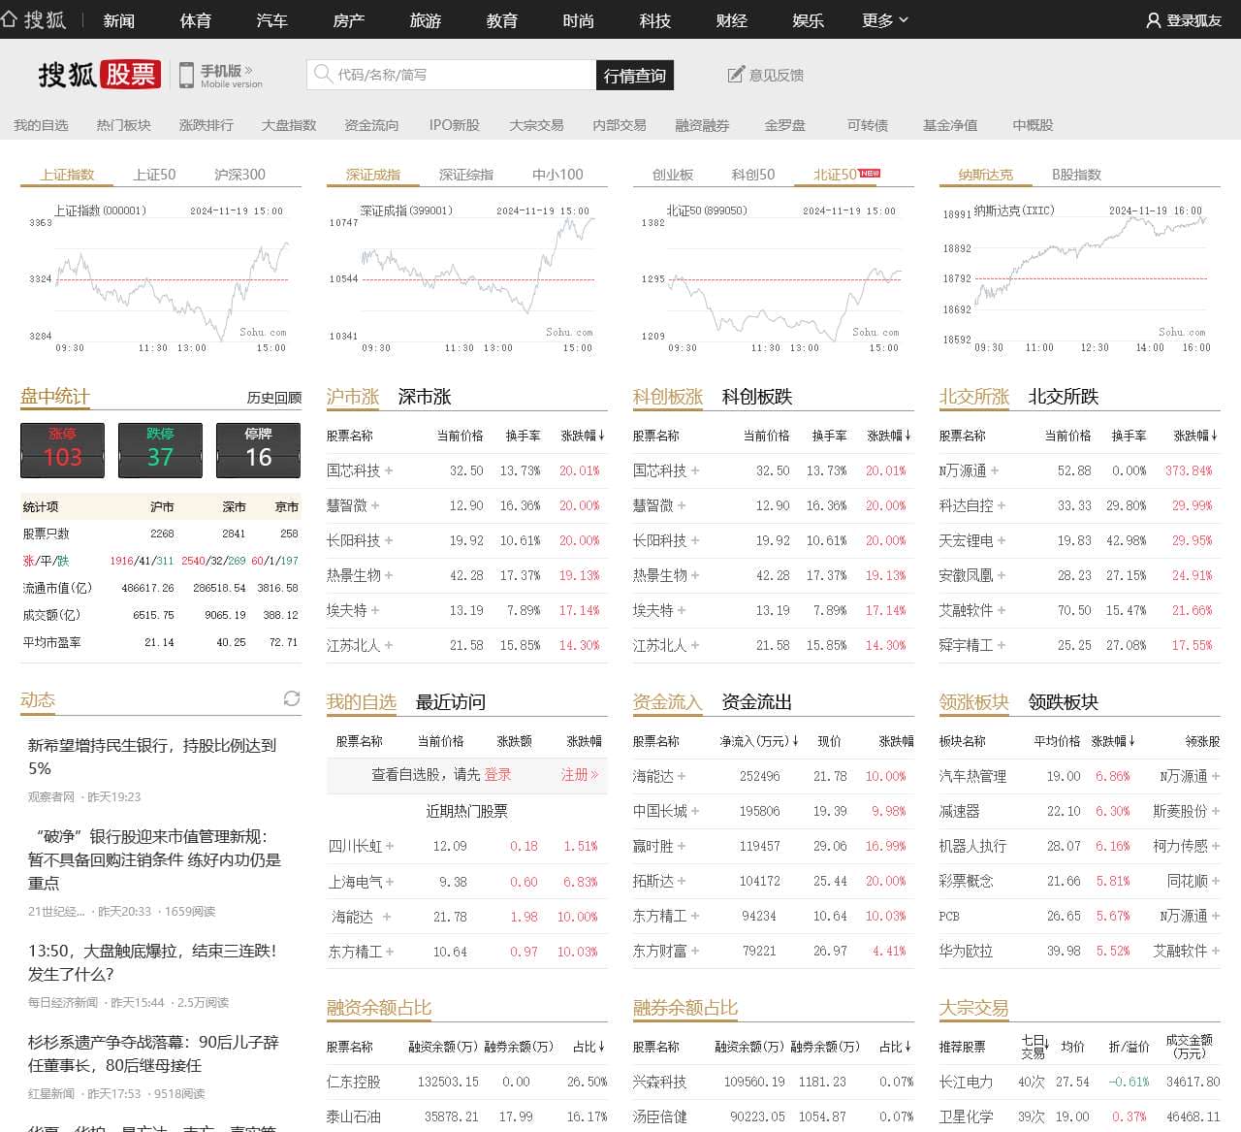
Task: Switch chart to 上证50 tab
Action: (155, 175)
